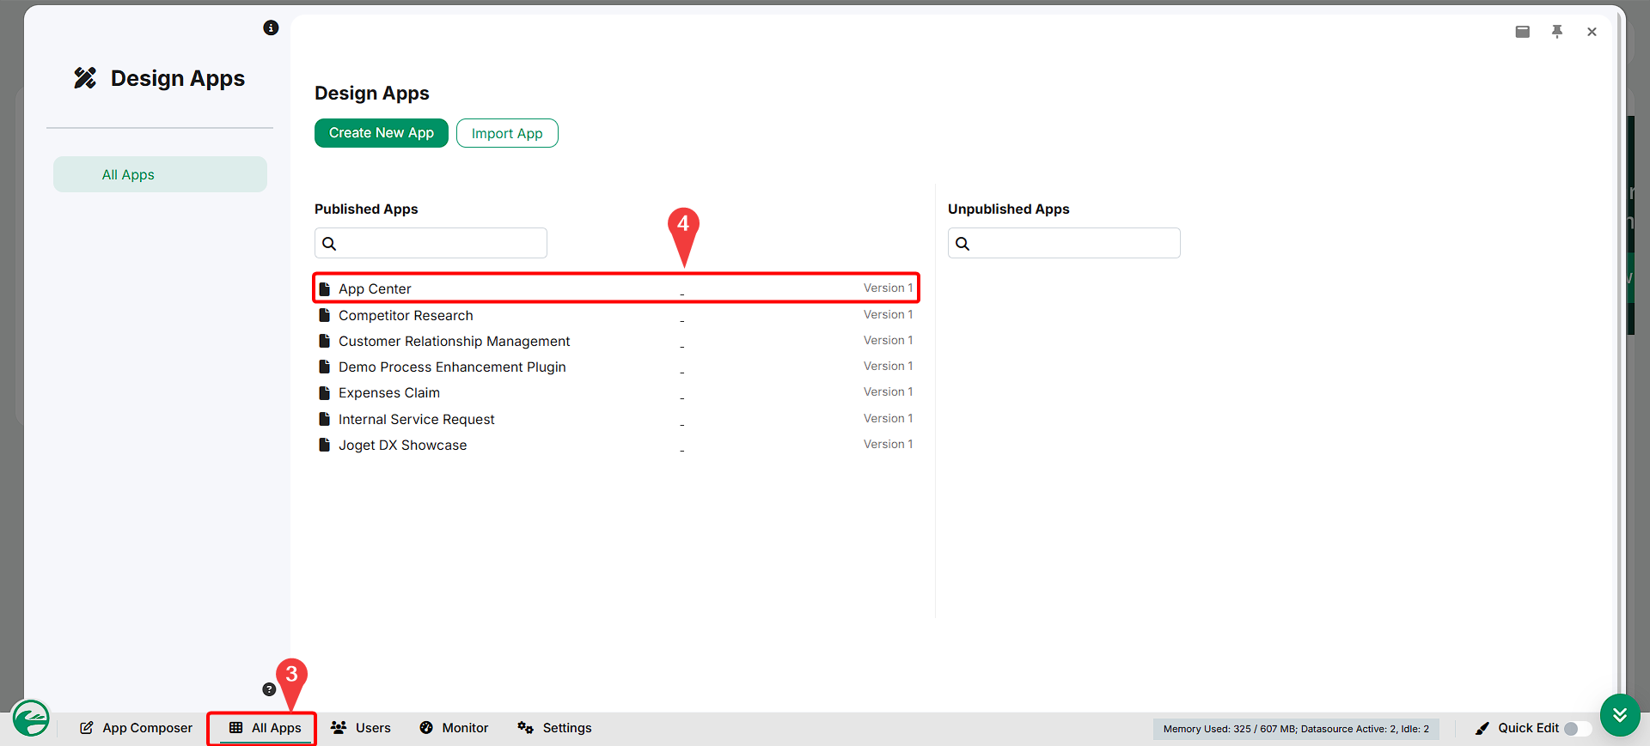This screenshot has width=1650, height=746.
Task: Click the green double-chevron collapse button
Action: pyautogui.click(x=1620, y=715)
